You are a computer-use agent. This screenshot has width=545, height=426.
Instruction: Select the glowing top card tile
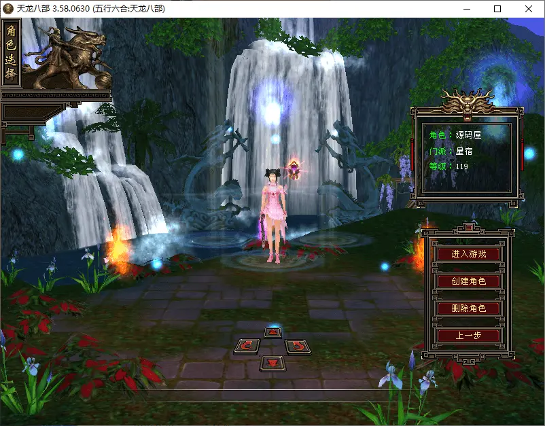click(x=275, y=333)
